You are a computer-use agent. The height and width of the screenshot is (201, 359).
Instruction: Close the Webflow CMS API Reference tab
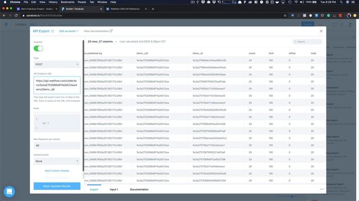(146, 9)
